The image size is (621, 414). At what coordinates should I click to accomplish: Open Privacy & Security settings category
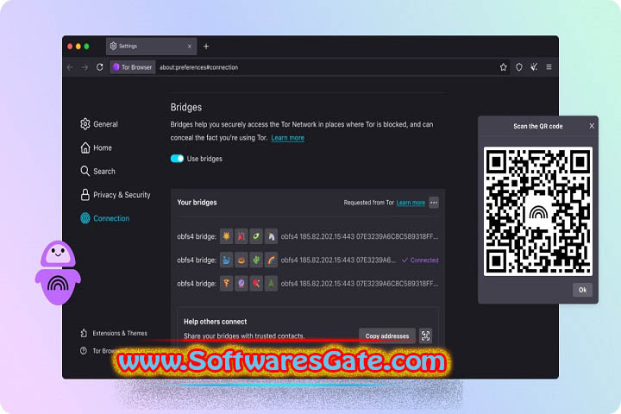[x=116, y=195]
